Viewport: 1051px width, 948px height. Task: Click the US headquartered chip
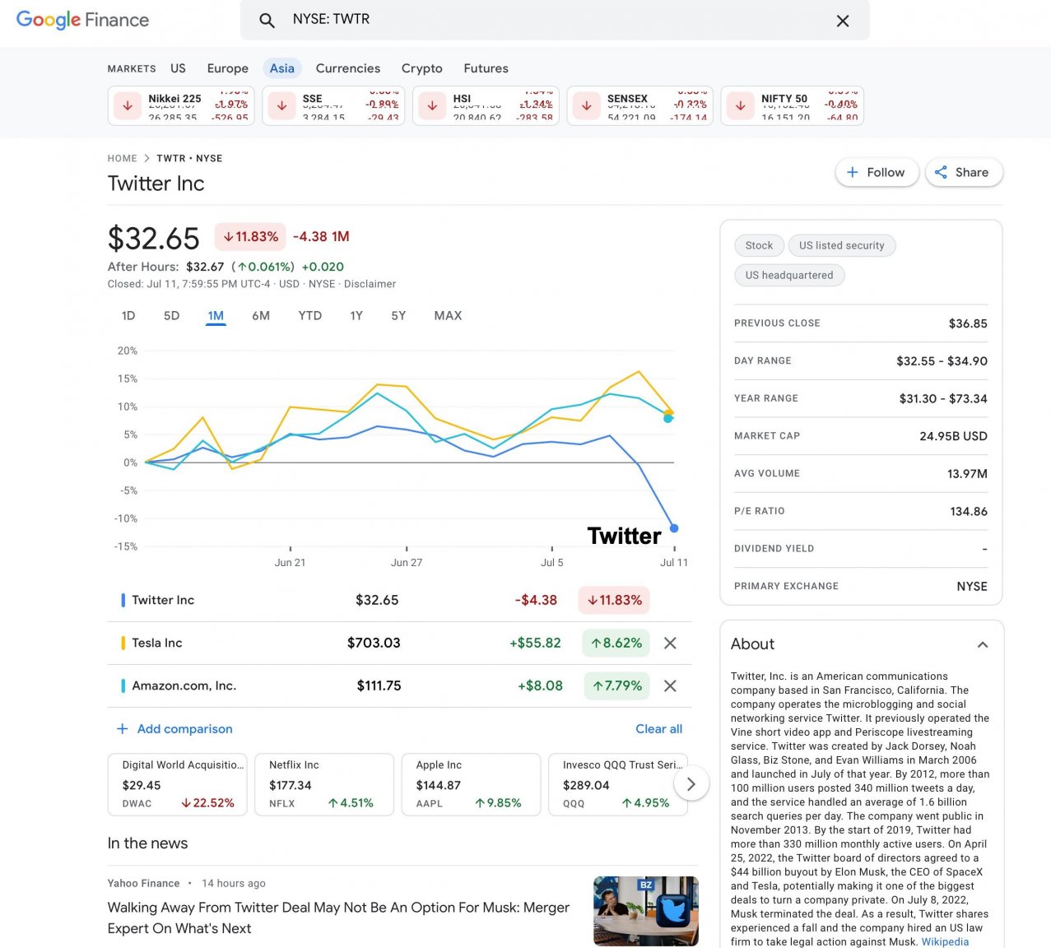tap(789, 275)
